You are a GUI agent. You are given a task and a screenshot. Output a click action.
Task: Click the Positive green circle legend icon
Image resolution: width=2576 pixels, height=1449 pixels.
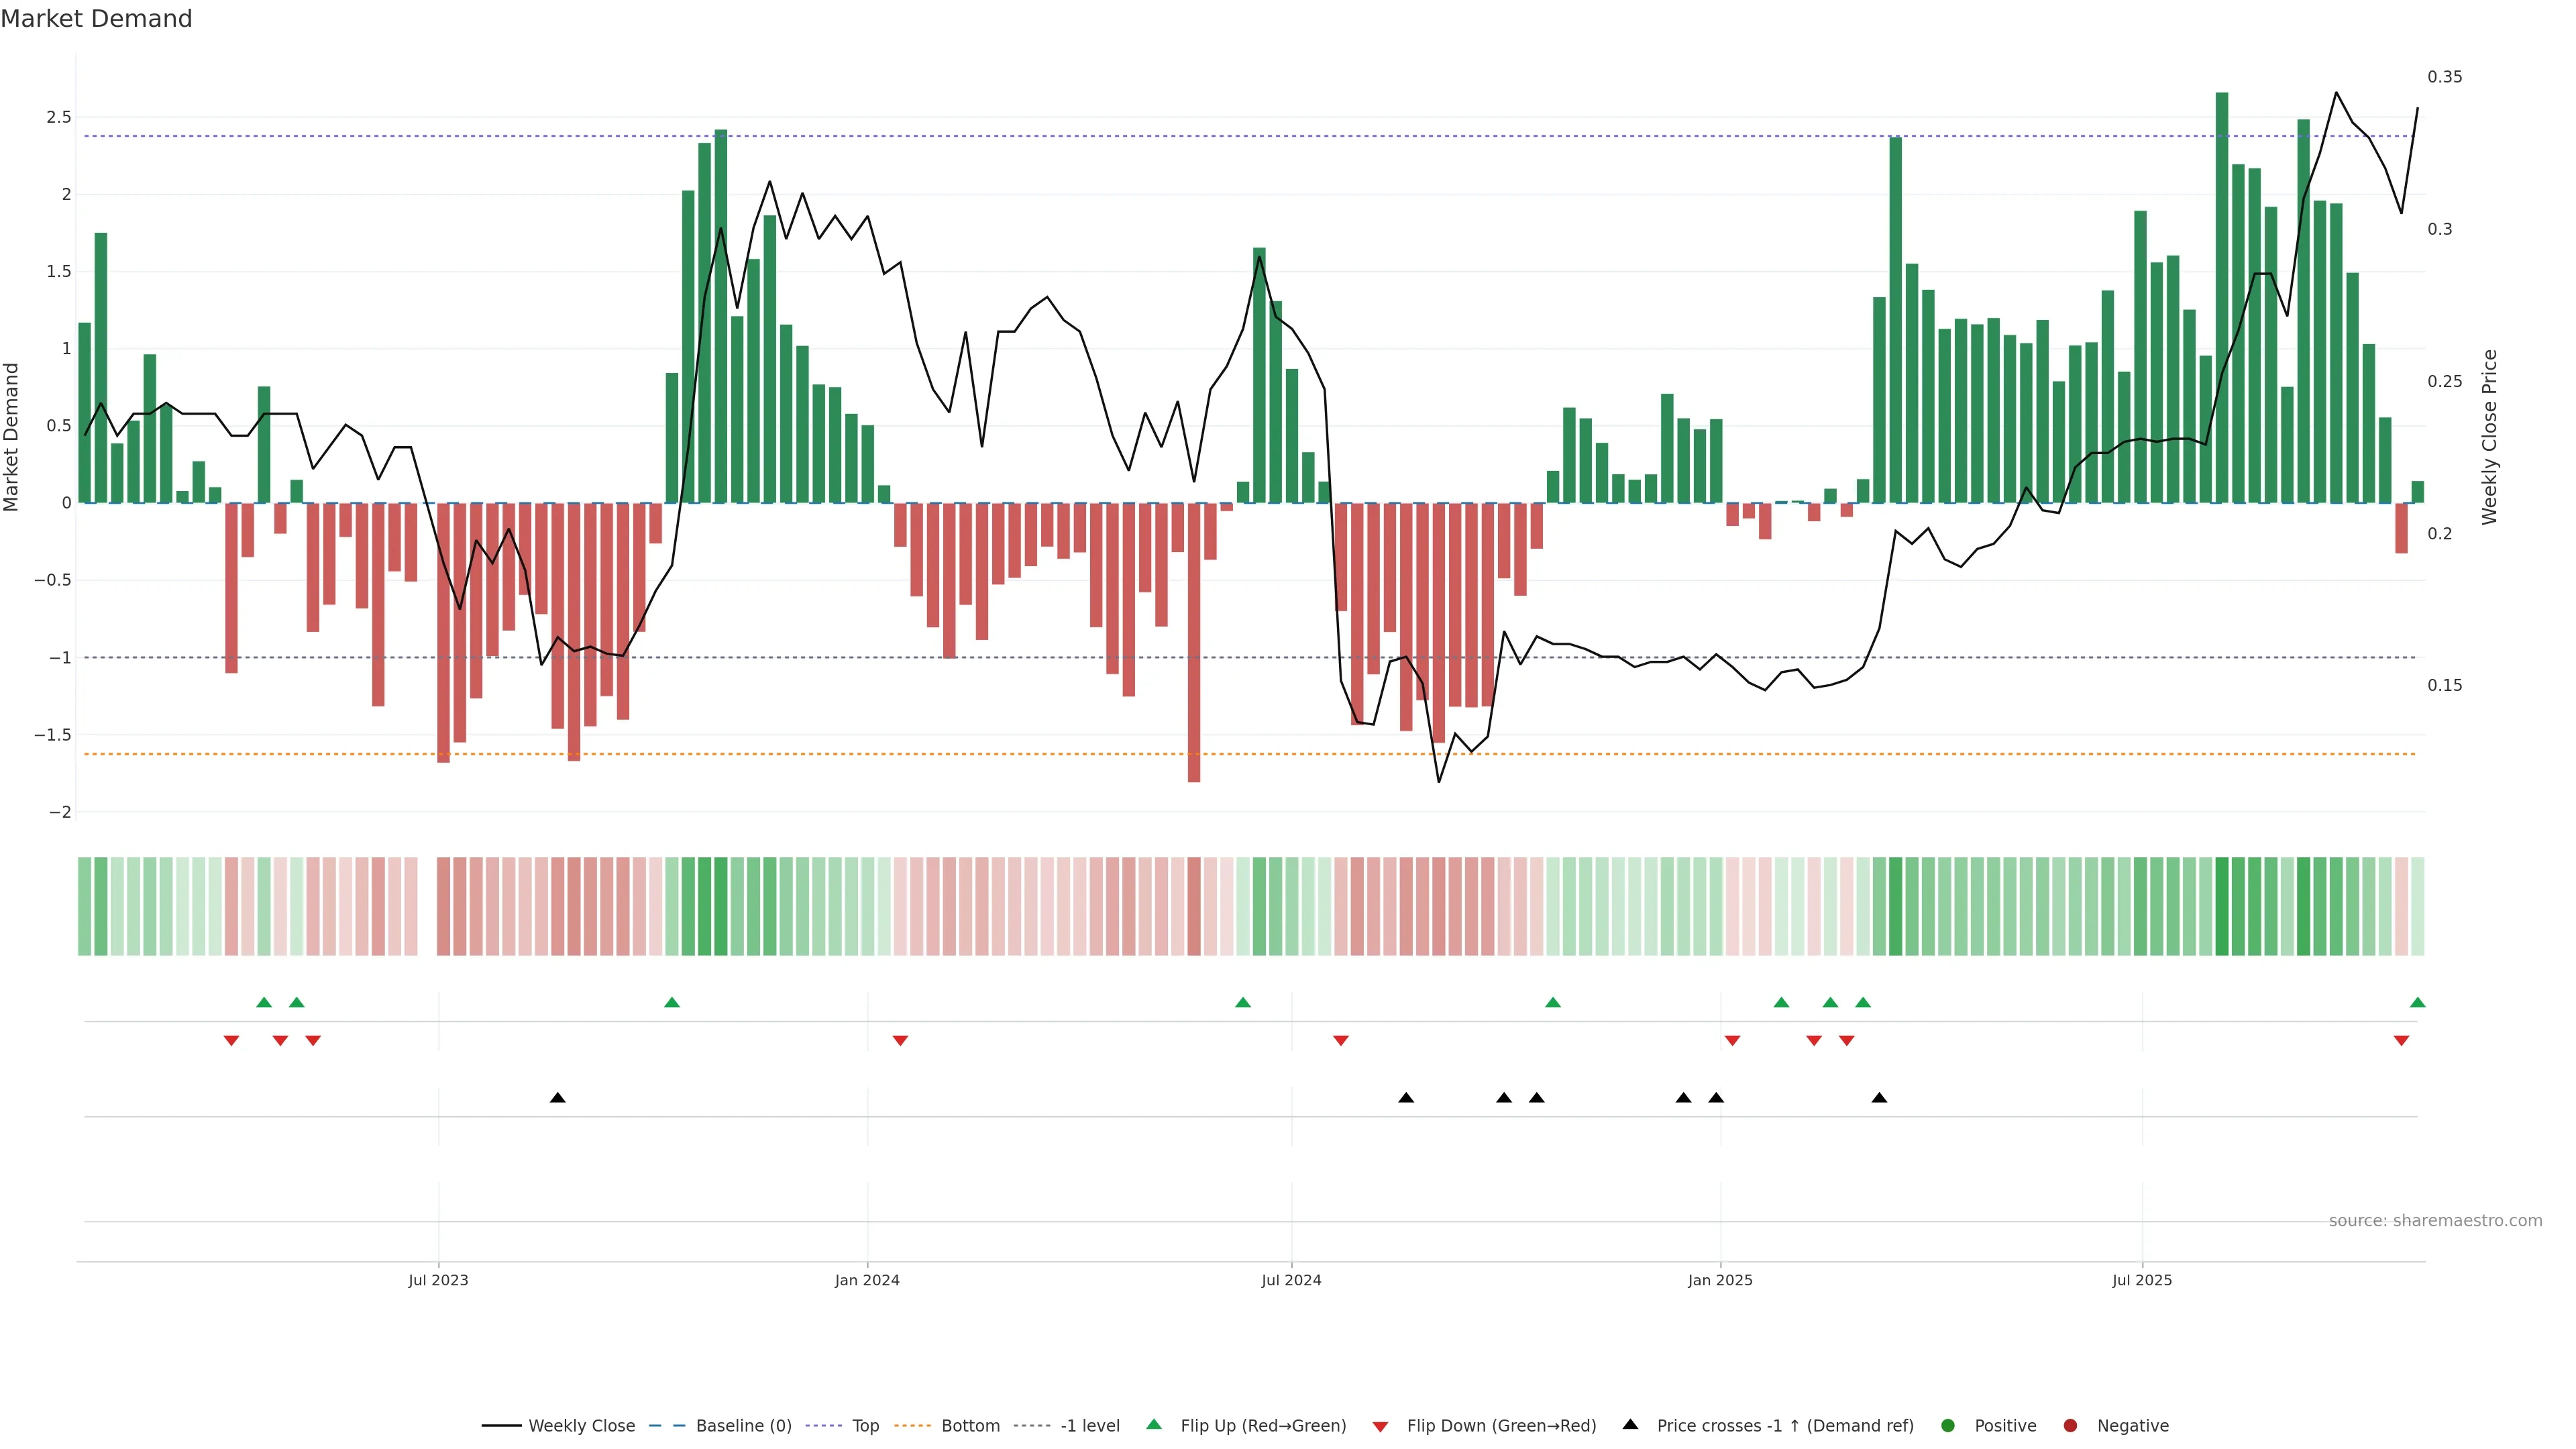1947,1426
